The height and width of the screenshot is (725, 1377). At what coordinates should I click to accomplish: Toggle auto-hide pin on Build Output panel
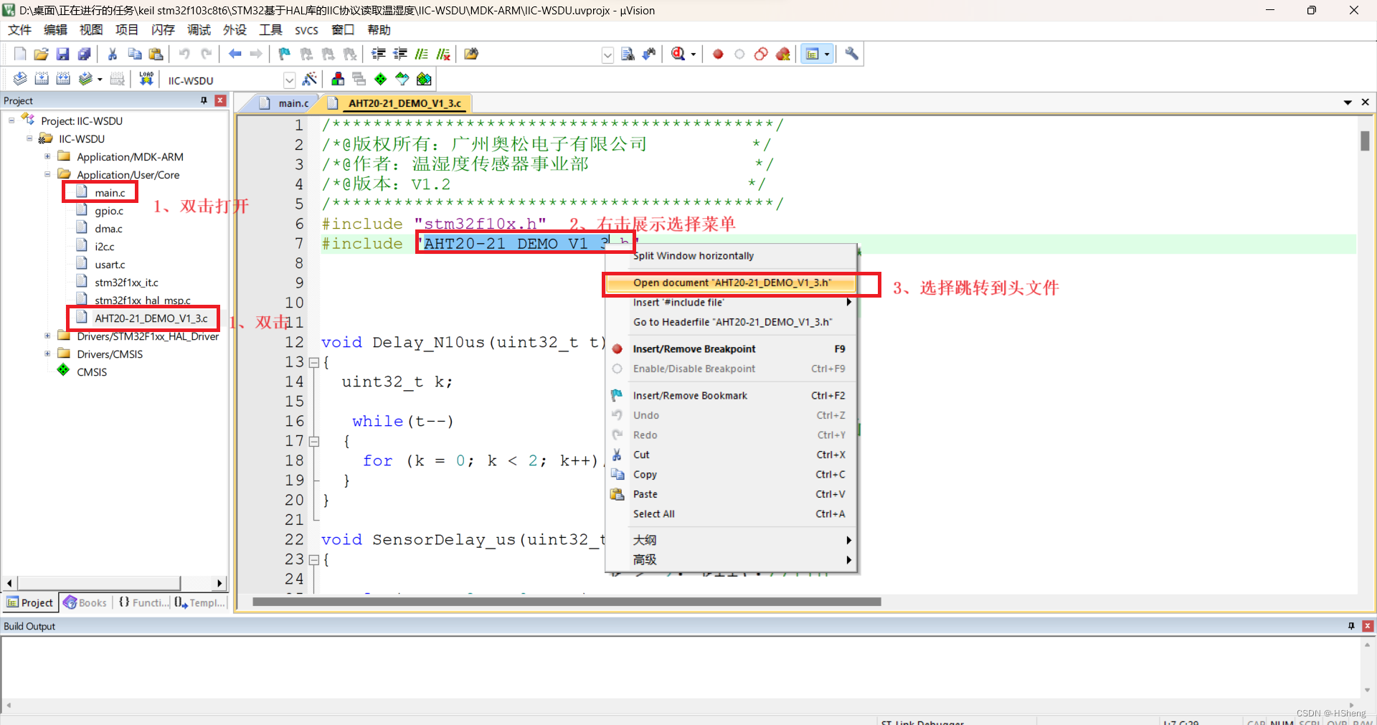(x=1351, y=626)
